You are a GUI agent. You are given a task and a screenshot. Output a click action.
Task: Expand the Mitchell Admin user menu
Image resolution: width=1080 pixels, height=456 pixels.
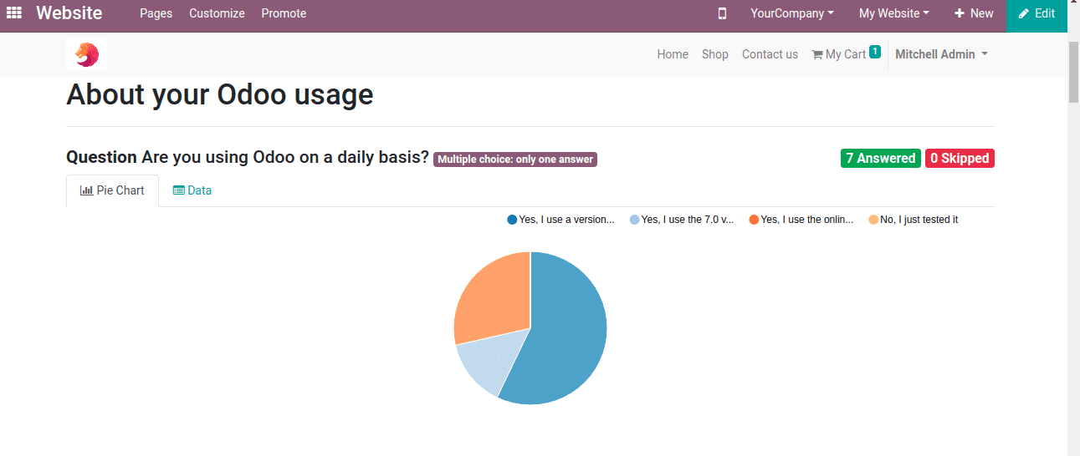(x=941, y=54)
